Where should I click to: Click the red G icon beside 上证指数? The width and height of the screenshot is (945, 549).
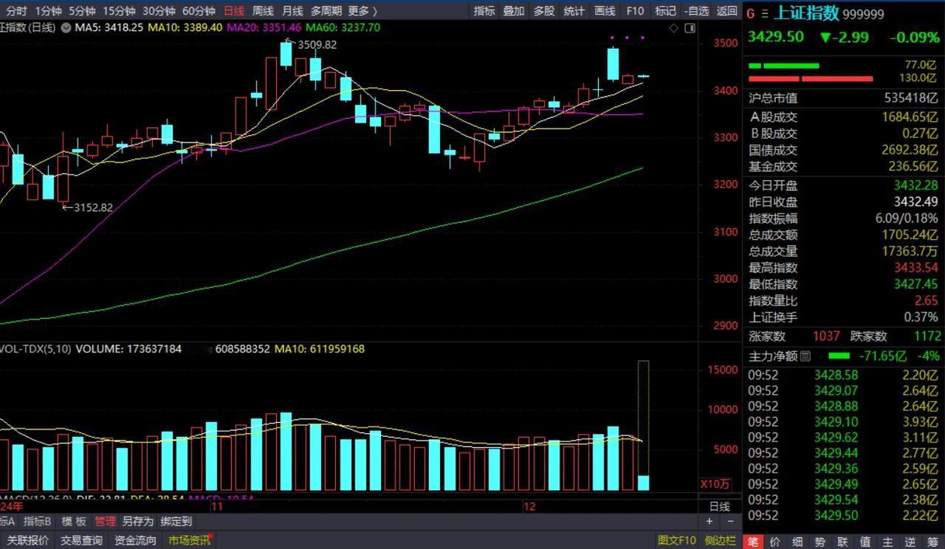(751, 14)
